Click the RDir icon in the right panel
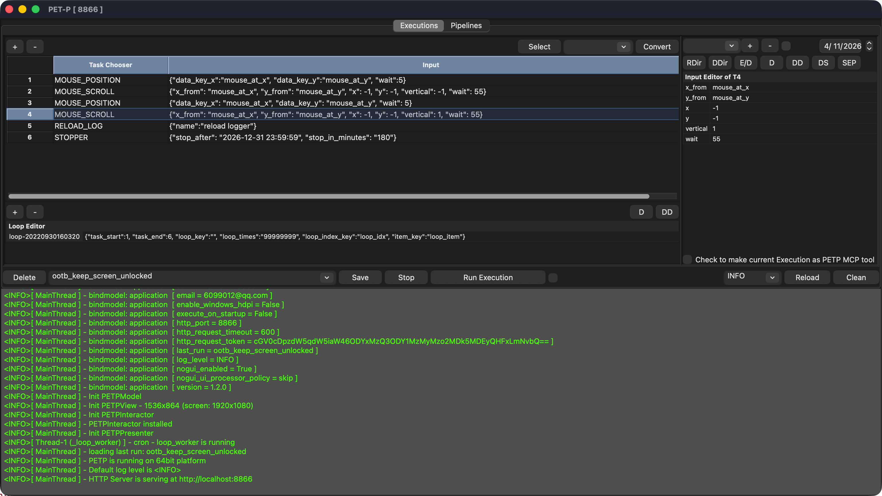 click(x=694, y=63)
